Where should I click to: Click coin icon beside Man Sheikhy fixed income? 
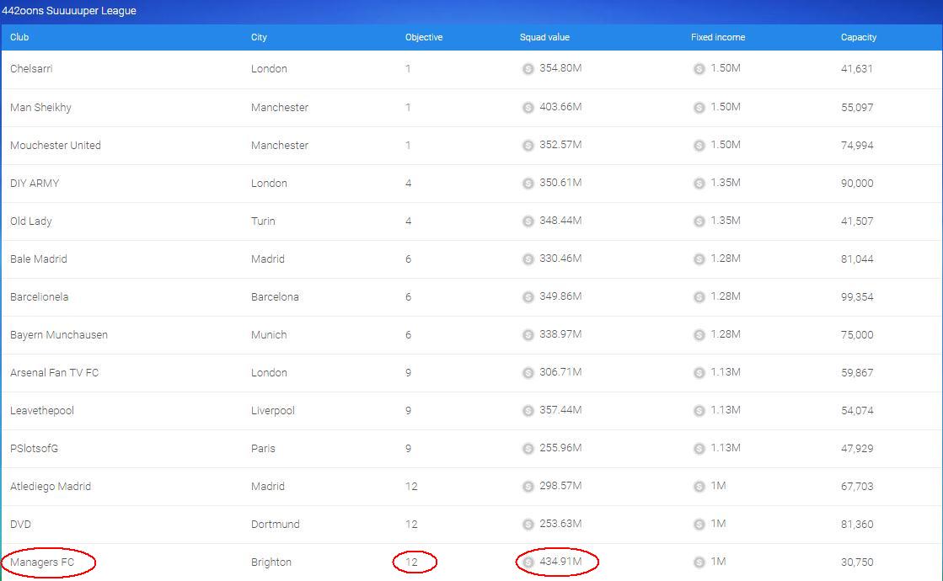click(x=699, y=108)
